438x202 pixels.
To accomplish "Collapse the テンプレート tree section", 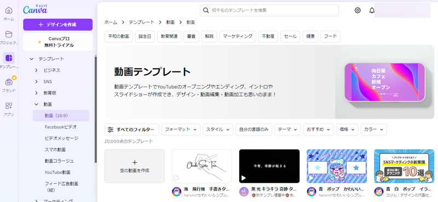I will (32, 59).
